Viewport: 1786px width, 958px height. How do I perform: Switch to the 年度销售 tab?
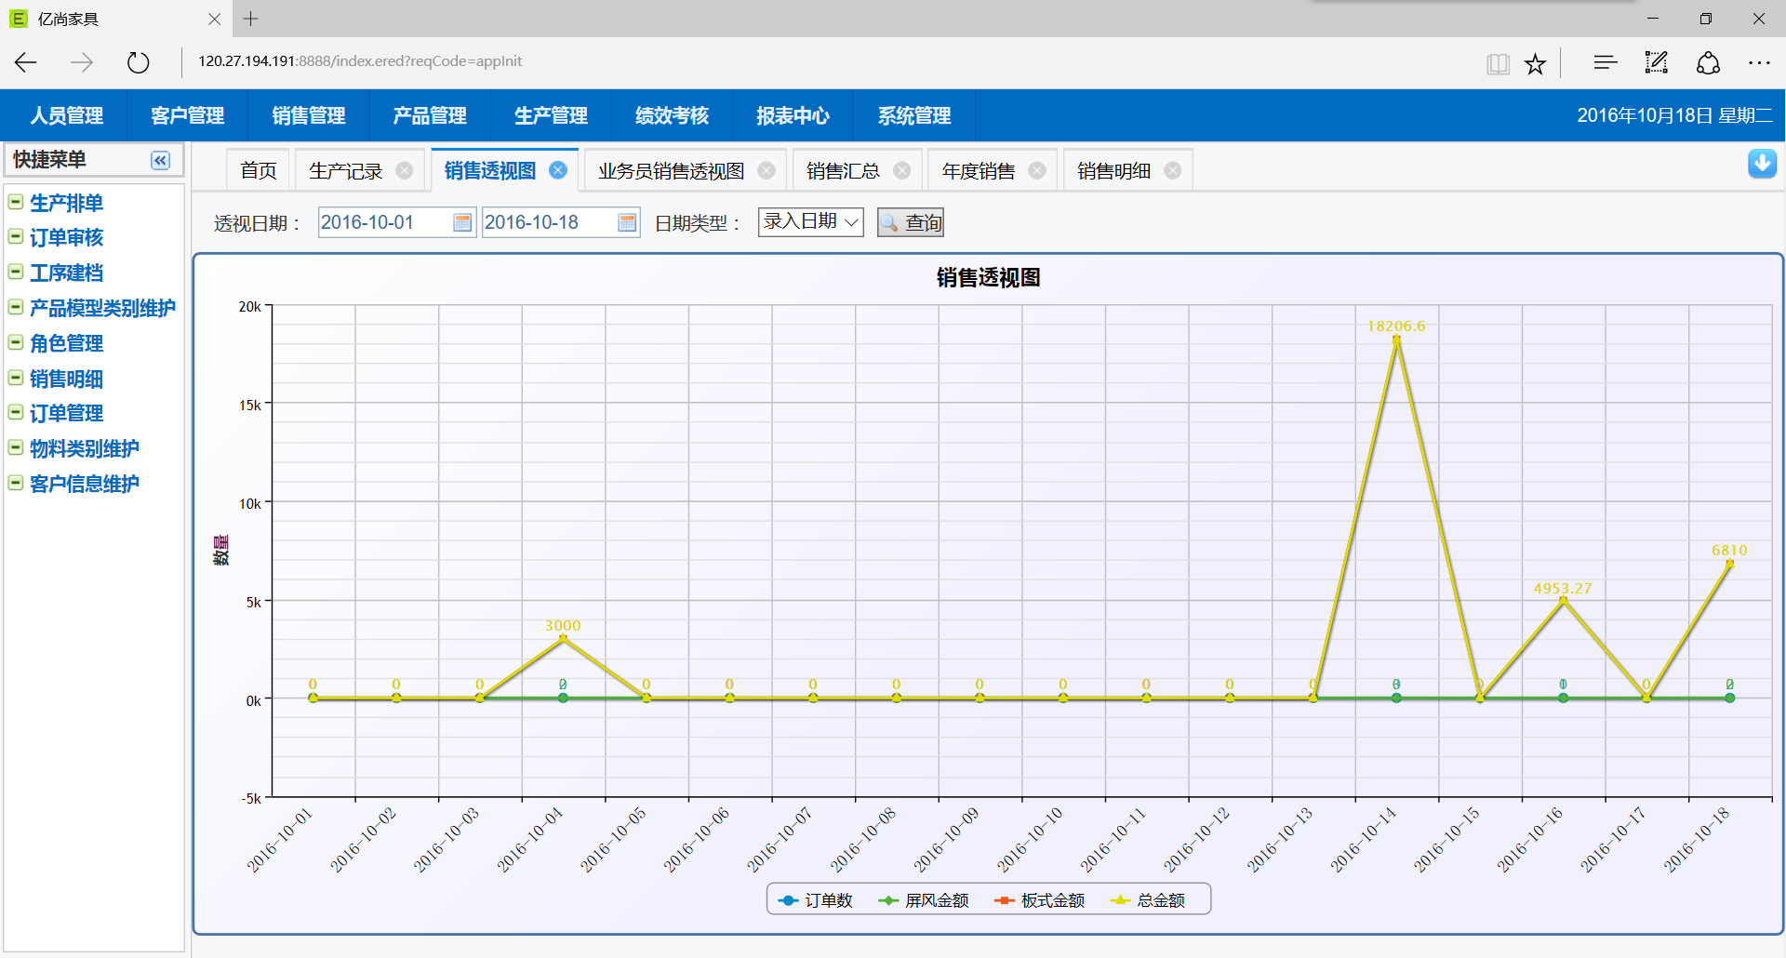point(978,171)
